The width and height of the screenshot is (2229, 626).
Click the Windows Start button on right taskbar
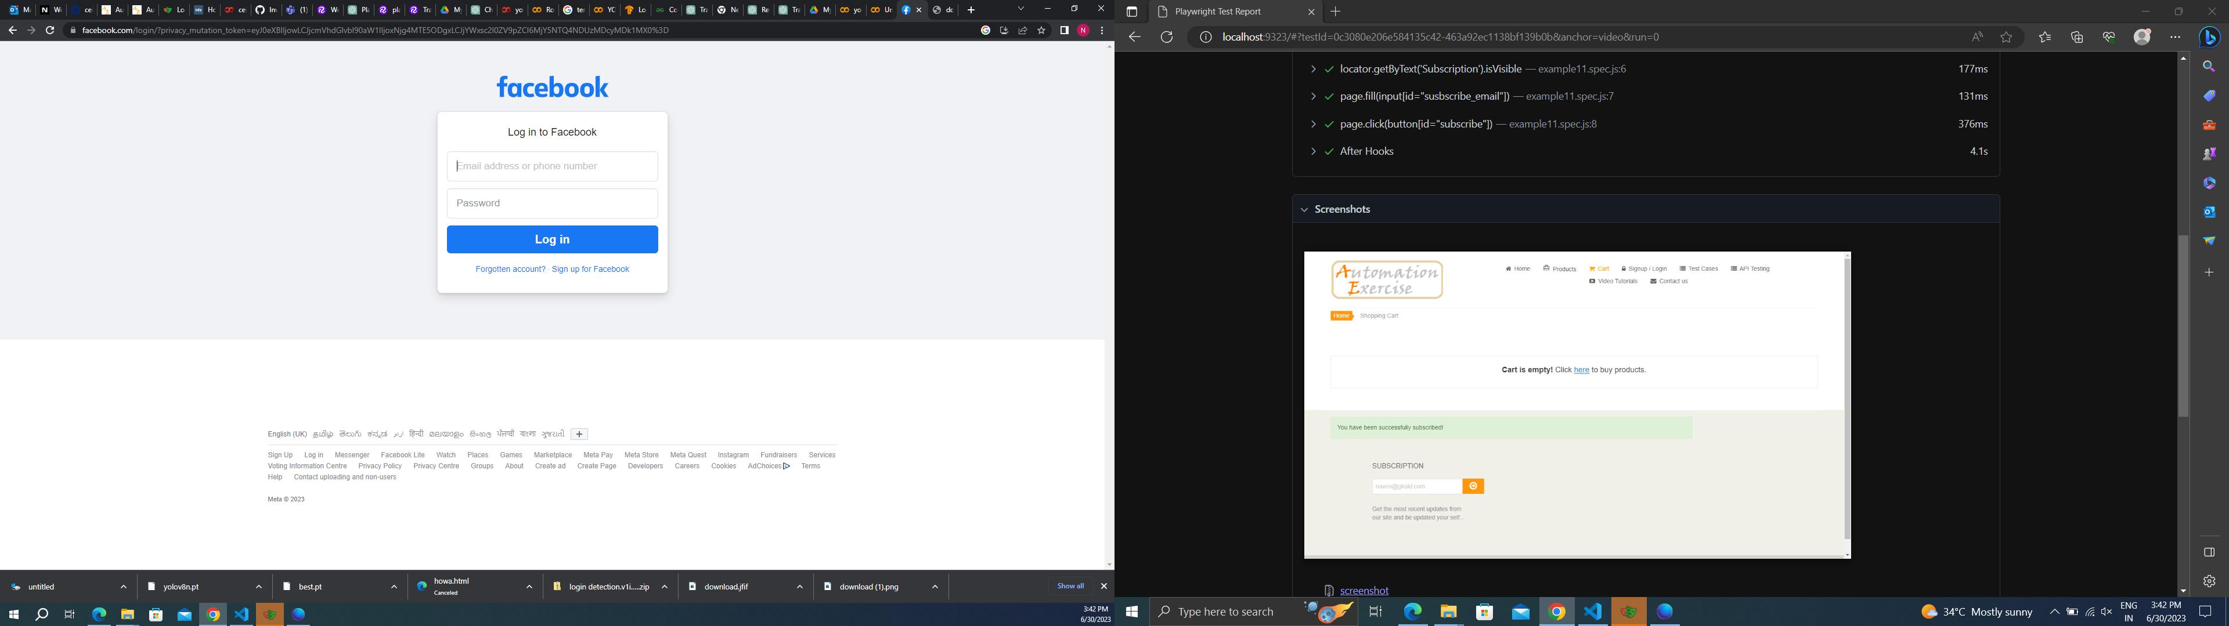click(x=1132, y=612)
